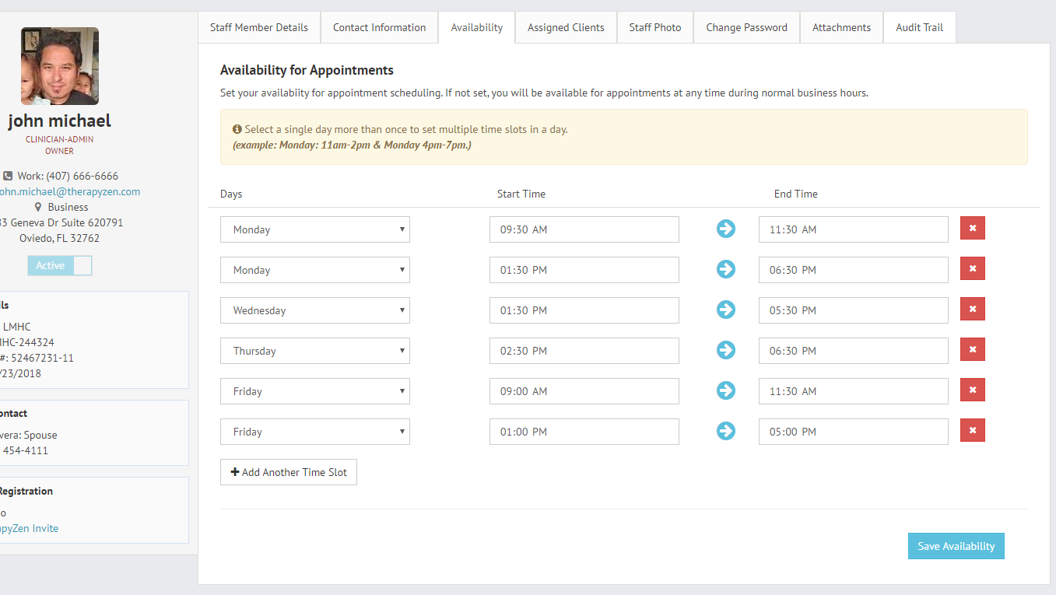This screenshot has height=595, width=1056.
Task: Edit Monday 01:30 PM start time field
Action: [584, 270]
